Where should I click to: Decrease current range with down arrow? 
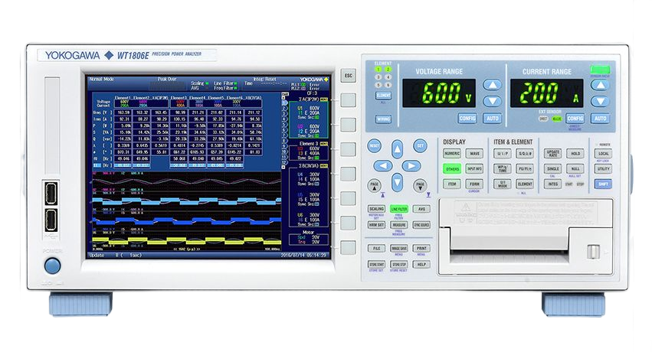point(600,101)
